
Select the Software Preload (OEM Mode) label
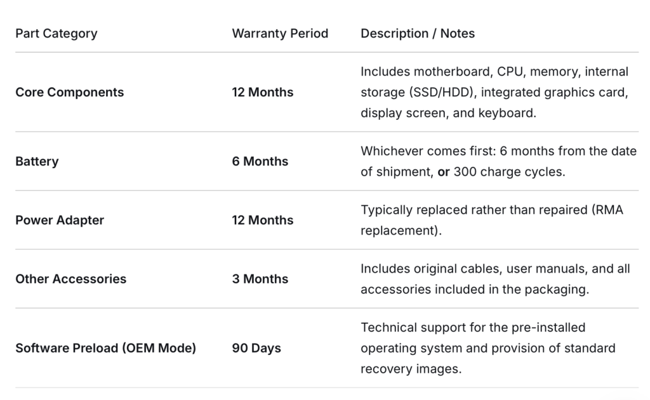pos(105,348)
